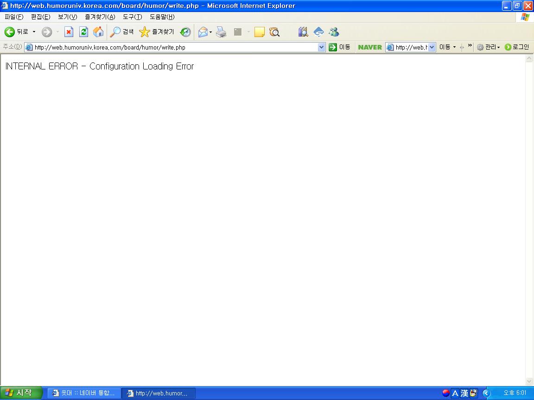534x400 pixels.
Task: Open the 도구(T) menu
Action: click(x=132, y=17)
